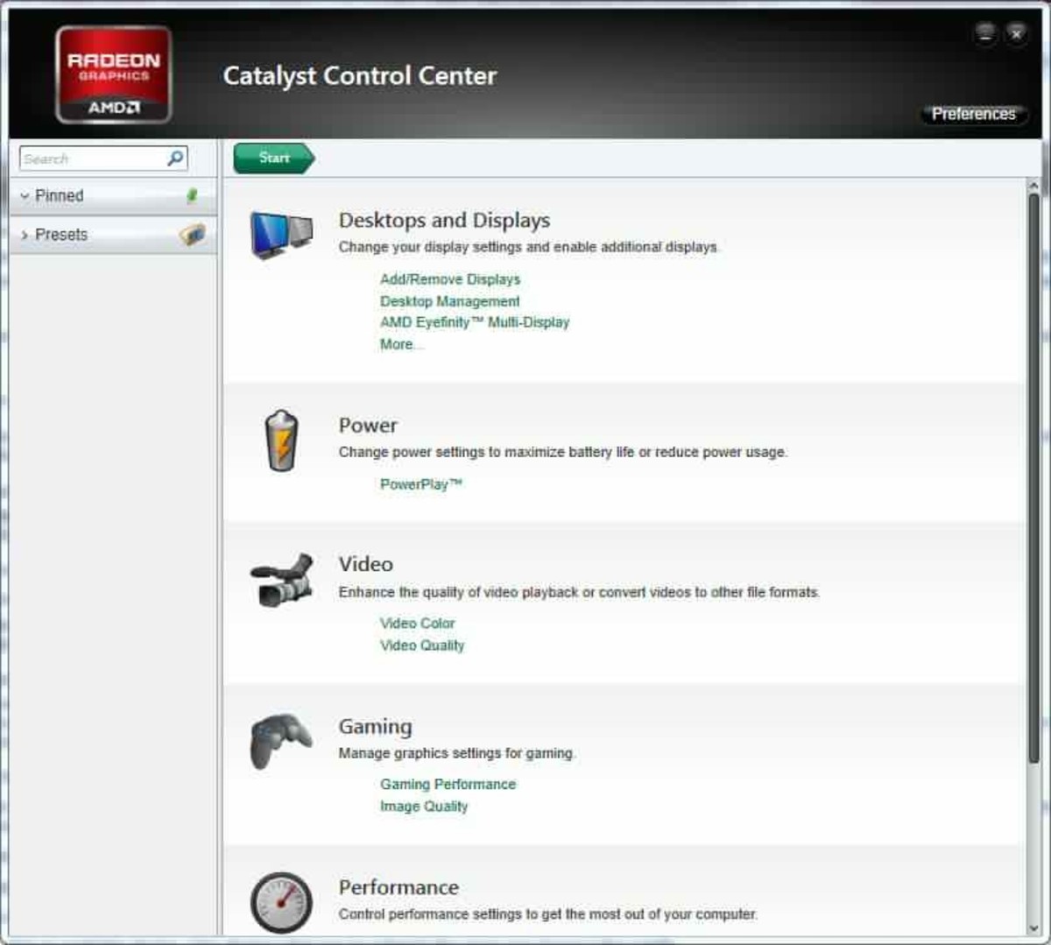Click the AMD Radeon Graphics logo
This screenshot has height=945, width=1051.
tap(112, 74)
